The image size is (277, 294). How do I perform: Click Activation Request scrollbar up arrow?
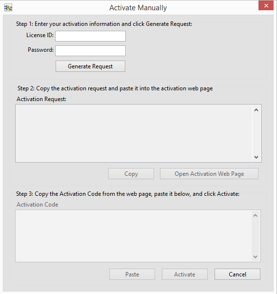coord(257,110)
